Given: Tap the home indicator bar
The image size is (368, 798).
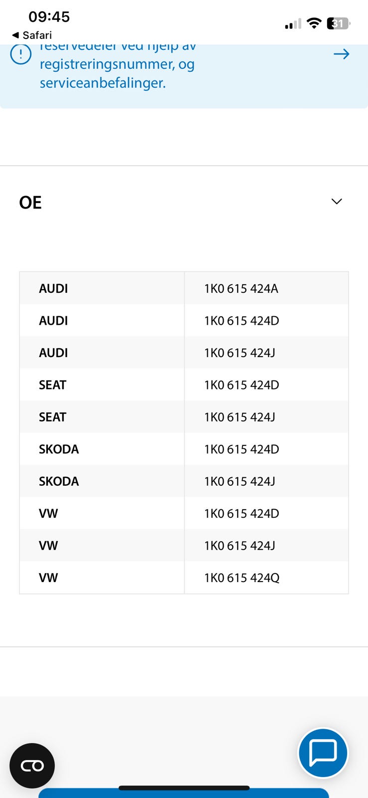Looking at the screenshot, I should click(184, 788).
